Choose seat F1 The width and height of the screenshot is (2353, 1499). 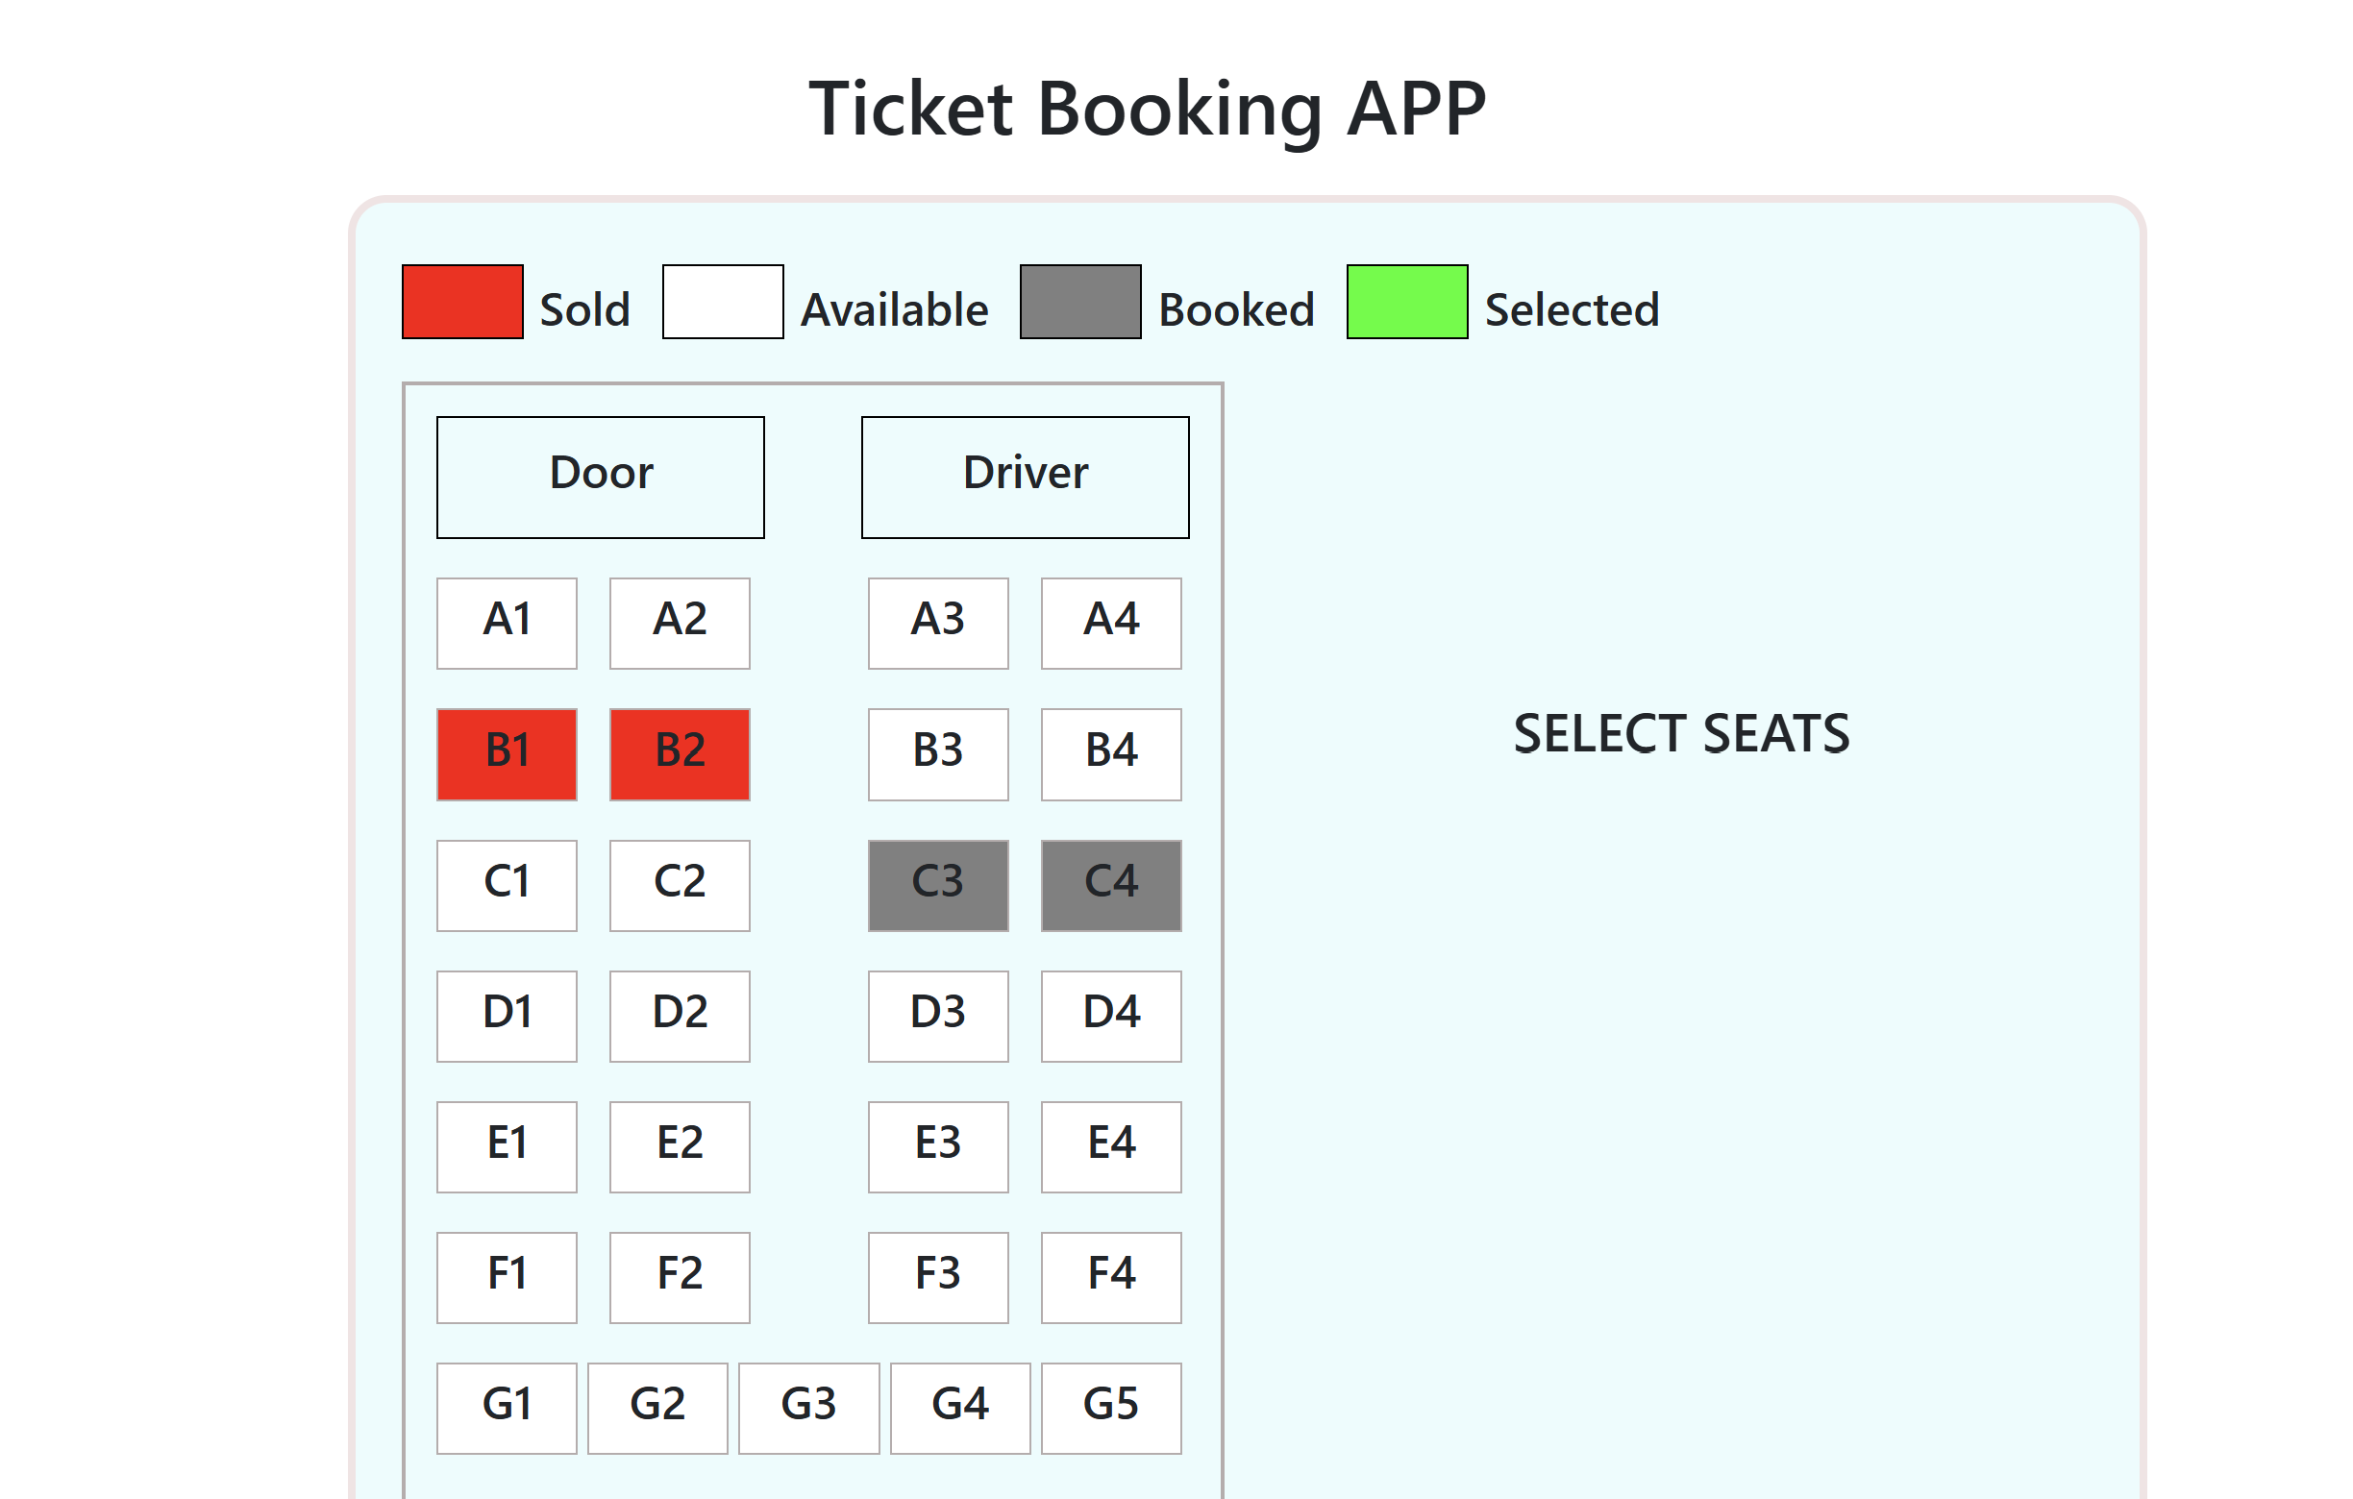pyautogui.click(x=507, y=1277)
